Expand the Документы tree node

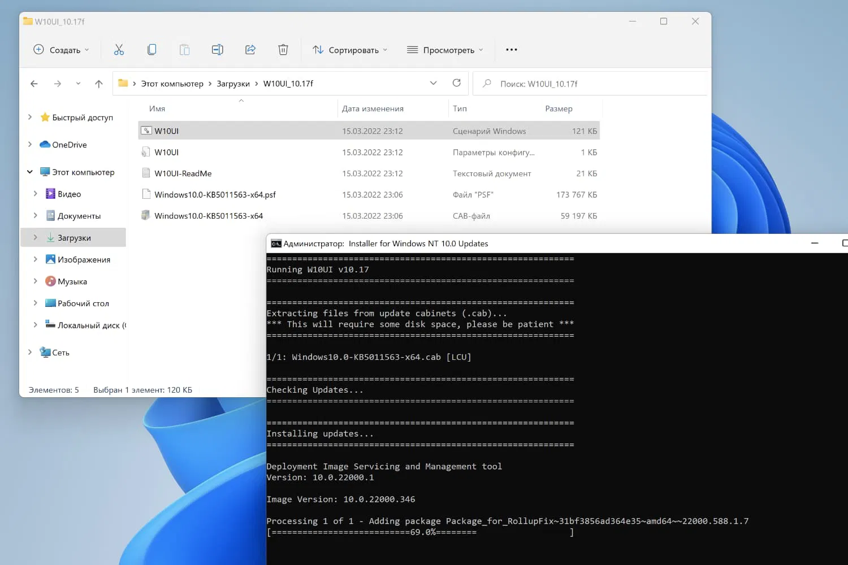[36, 215]
